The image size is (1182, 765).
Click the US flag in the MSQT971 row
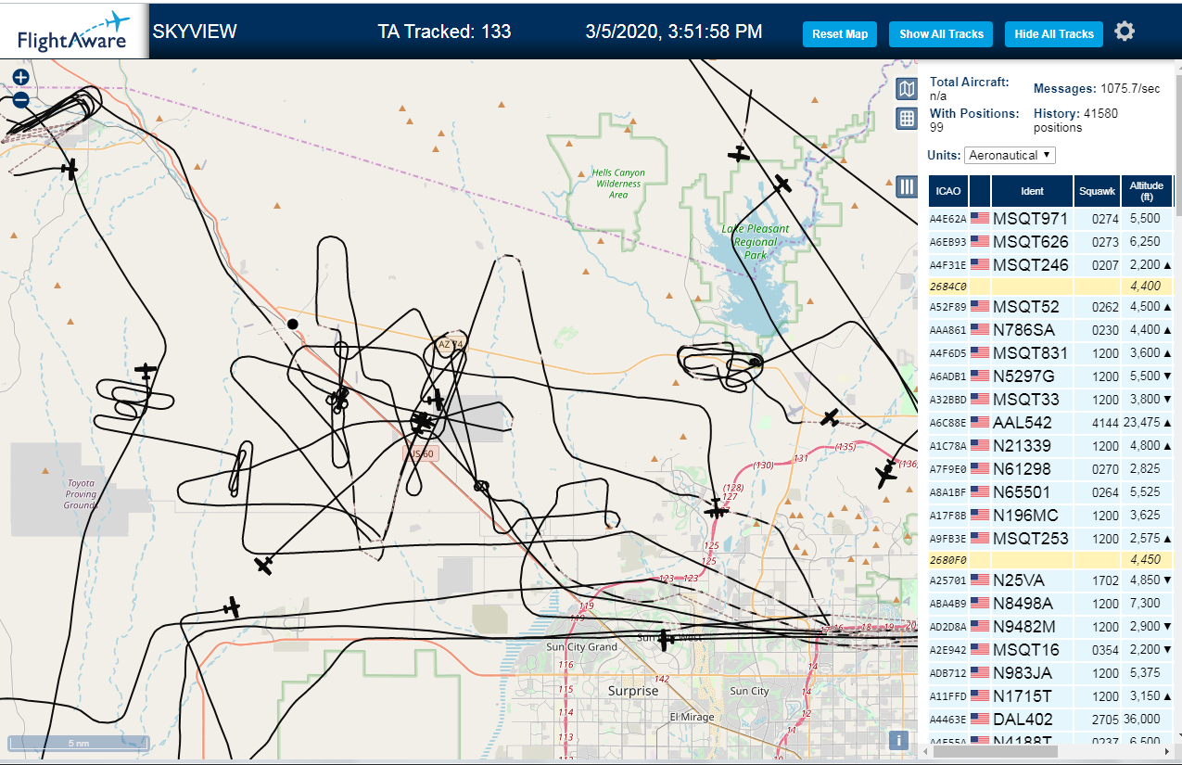pos(980,219)
